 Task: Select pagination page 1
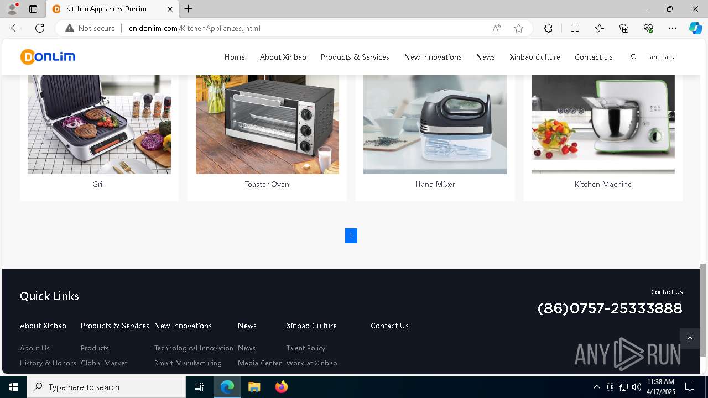click(351, 235)
